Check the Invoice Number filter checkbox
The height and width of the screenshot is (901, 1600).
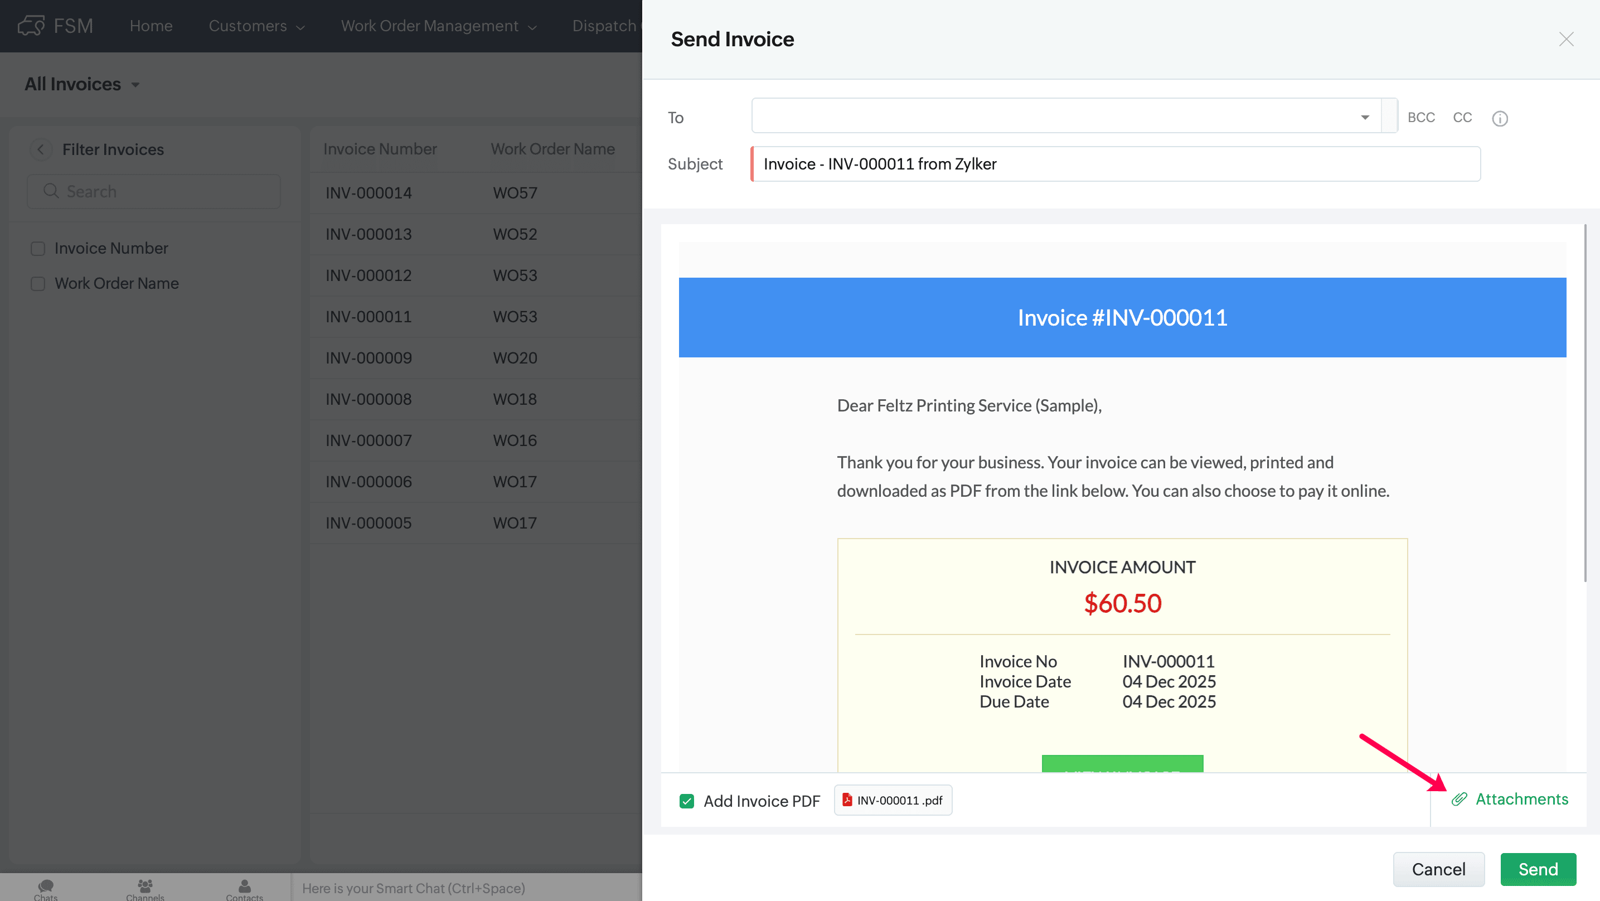tap(38, 249)
